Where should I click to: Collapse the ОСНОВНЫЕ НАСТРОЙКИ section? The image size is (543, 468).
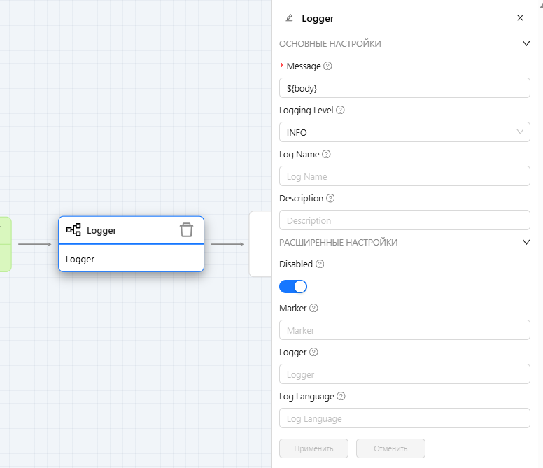(x=526, y=43)
